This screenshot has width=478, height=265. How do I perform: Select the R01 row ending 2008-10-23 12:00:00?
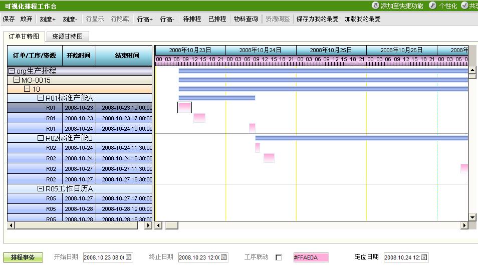point(80,108)
